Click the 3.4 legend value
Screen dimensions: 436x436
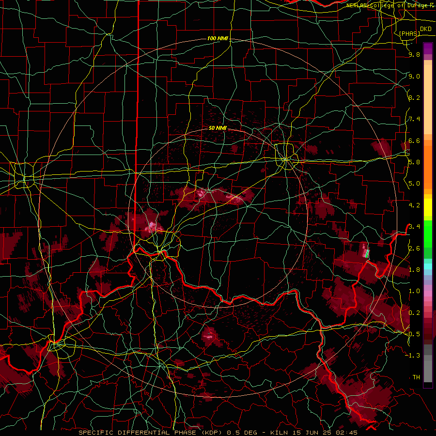[x=414, y=227]
